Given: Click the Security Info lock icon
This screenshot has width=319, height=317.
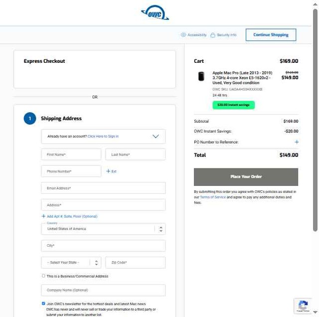Looking at the screenshot, I should tap(213, 35).
